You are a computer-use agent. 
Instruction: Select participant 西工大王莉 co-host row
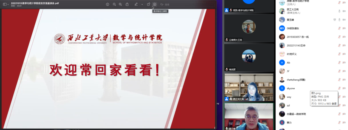pyautogui.click(x=312, y=11)
